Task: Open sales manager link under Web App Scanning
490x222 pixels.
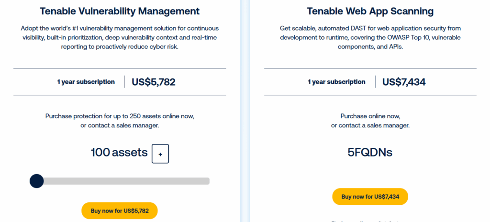Action: tap(374, 125)
